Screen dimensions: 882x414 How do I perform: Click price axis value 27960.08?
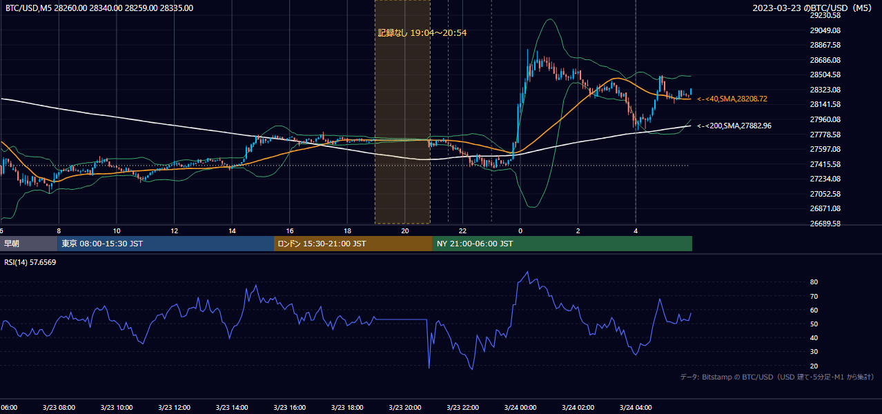(825, 119)
